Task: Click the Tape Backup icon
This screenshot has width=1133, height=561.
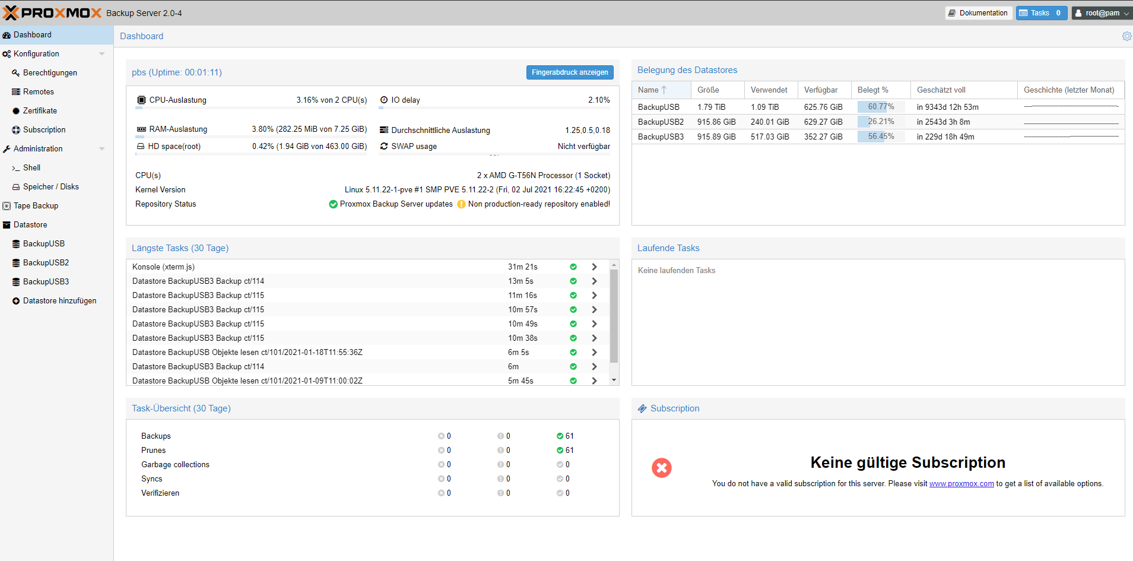Action: point(7,206)
